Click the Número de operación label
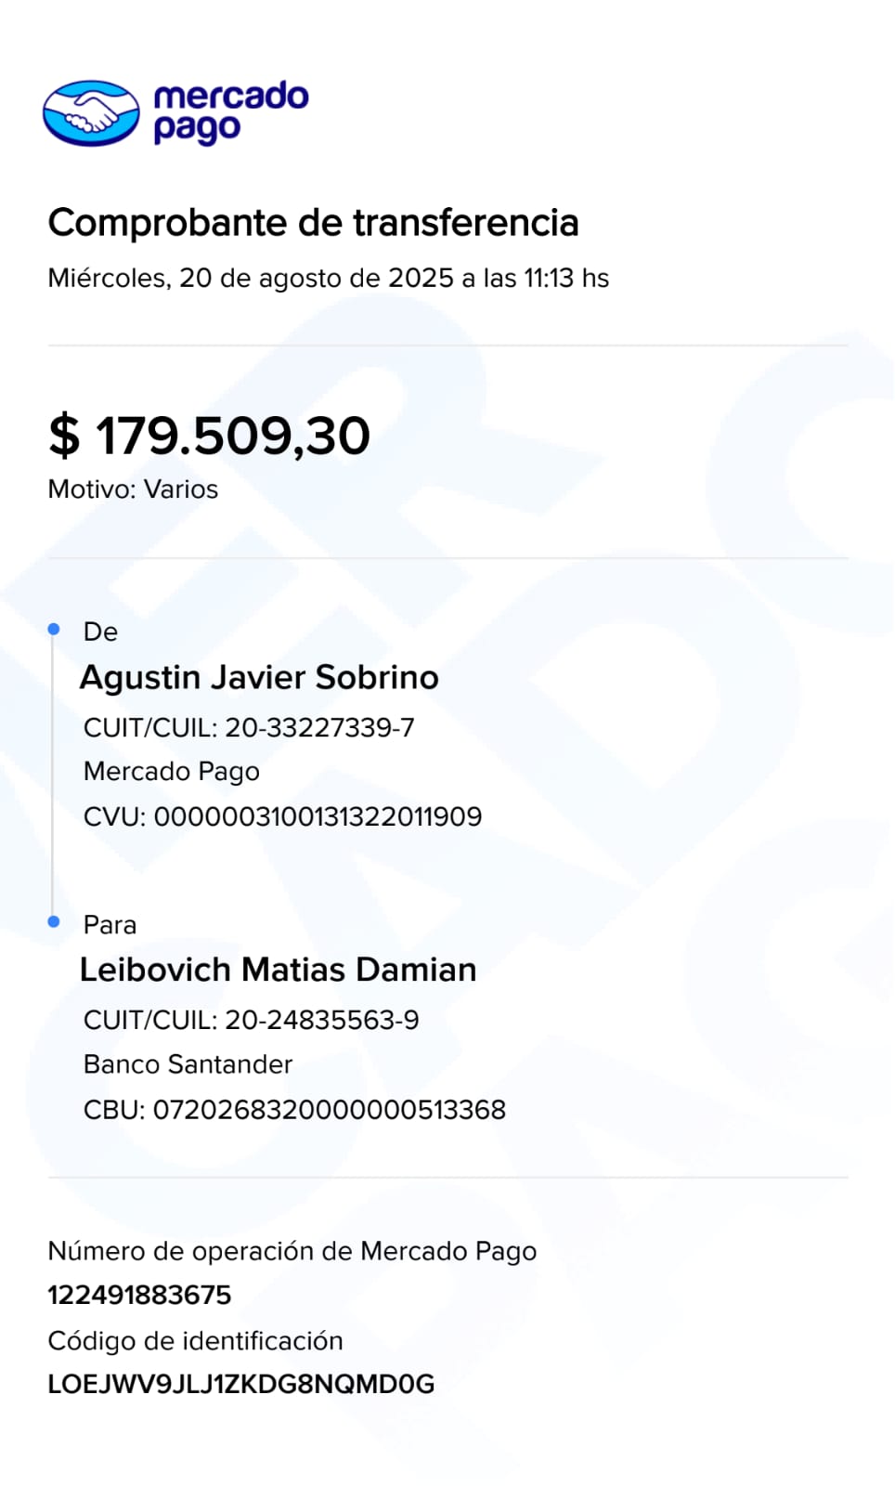 click(x=292, y=1252)
